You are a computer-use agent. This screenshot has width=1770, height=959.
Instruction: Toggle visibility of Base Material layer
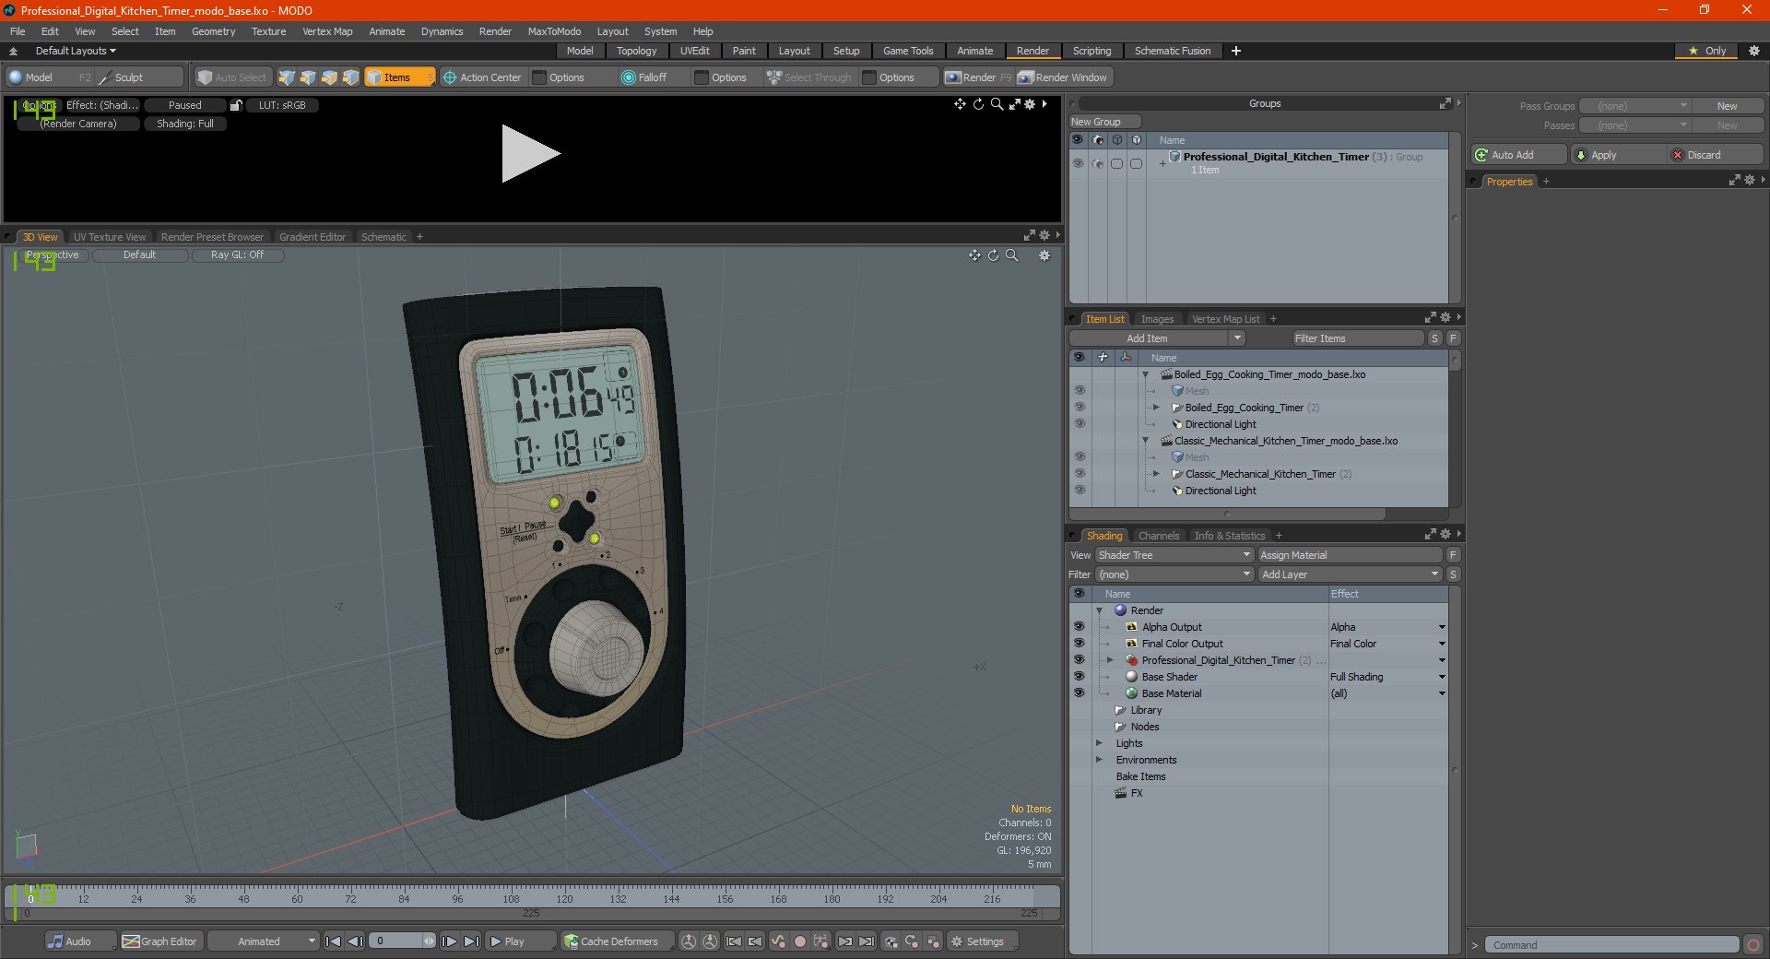click(x=1079, y=693)
